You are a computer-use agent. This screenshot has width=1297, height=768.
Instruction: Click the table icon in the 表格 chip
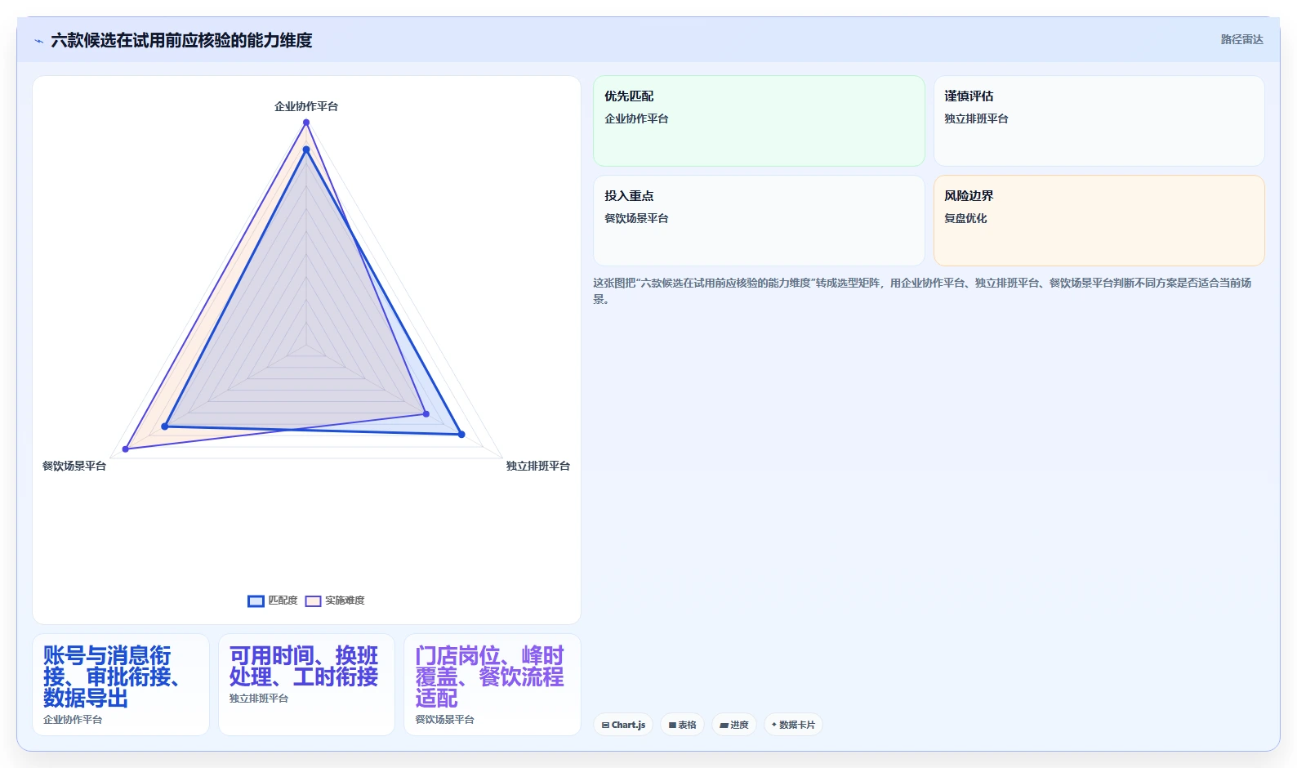coord(672,726)
